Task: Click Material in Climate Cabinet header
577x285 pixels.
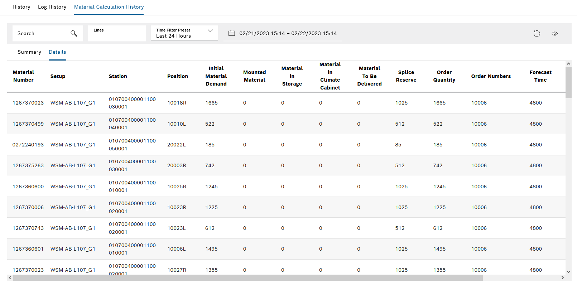Action: (x=330, y=76)
